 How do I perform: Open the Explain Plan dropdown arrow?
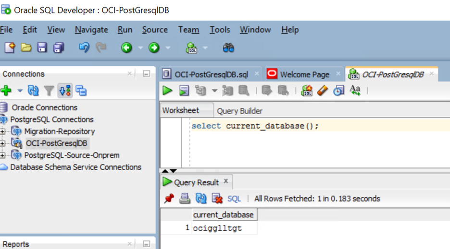[214, 91]
